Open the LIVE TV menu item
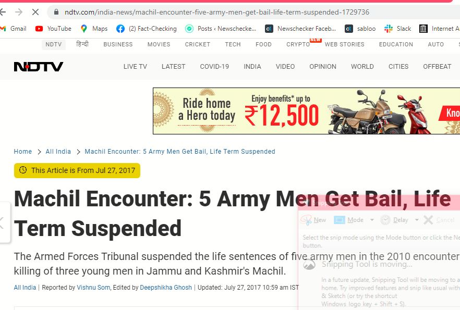Viewport: 460px width, 310px height. [x=135, y=67]
